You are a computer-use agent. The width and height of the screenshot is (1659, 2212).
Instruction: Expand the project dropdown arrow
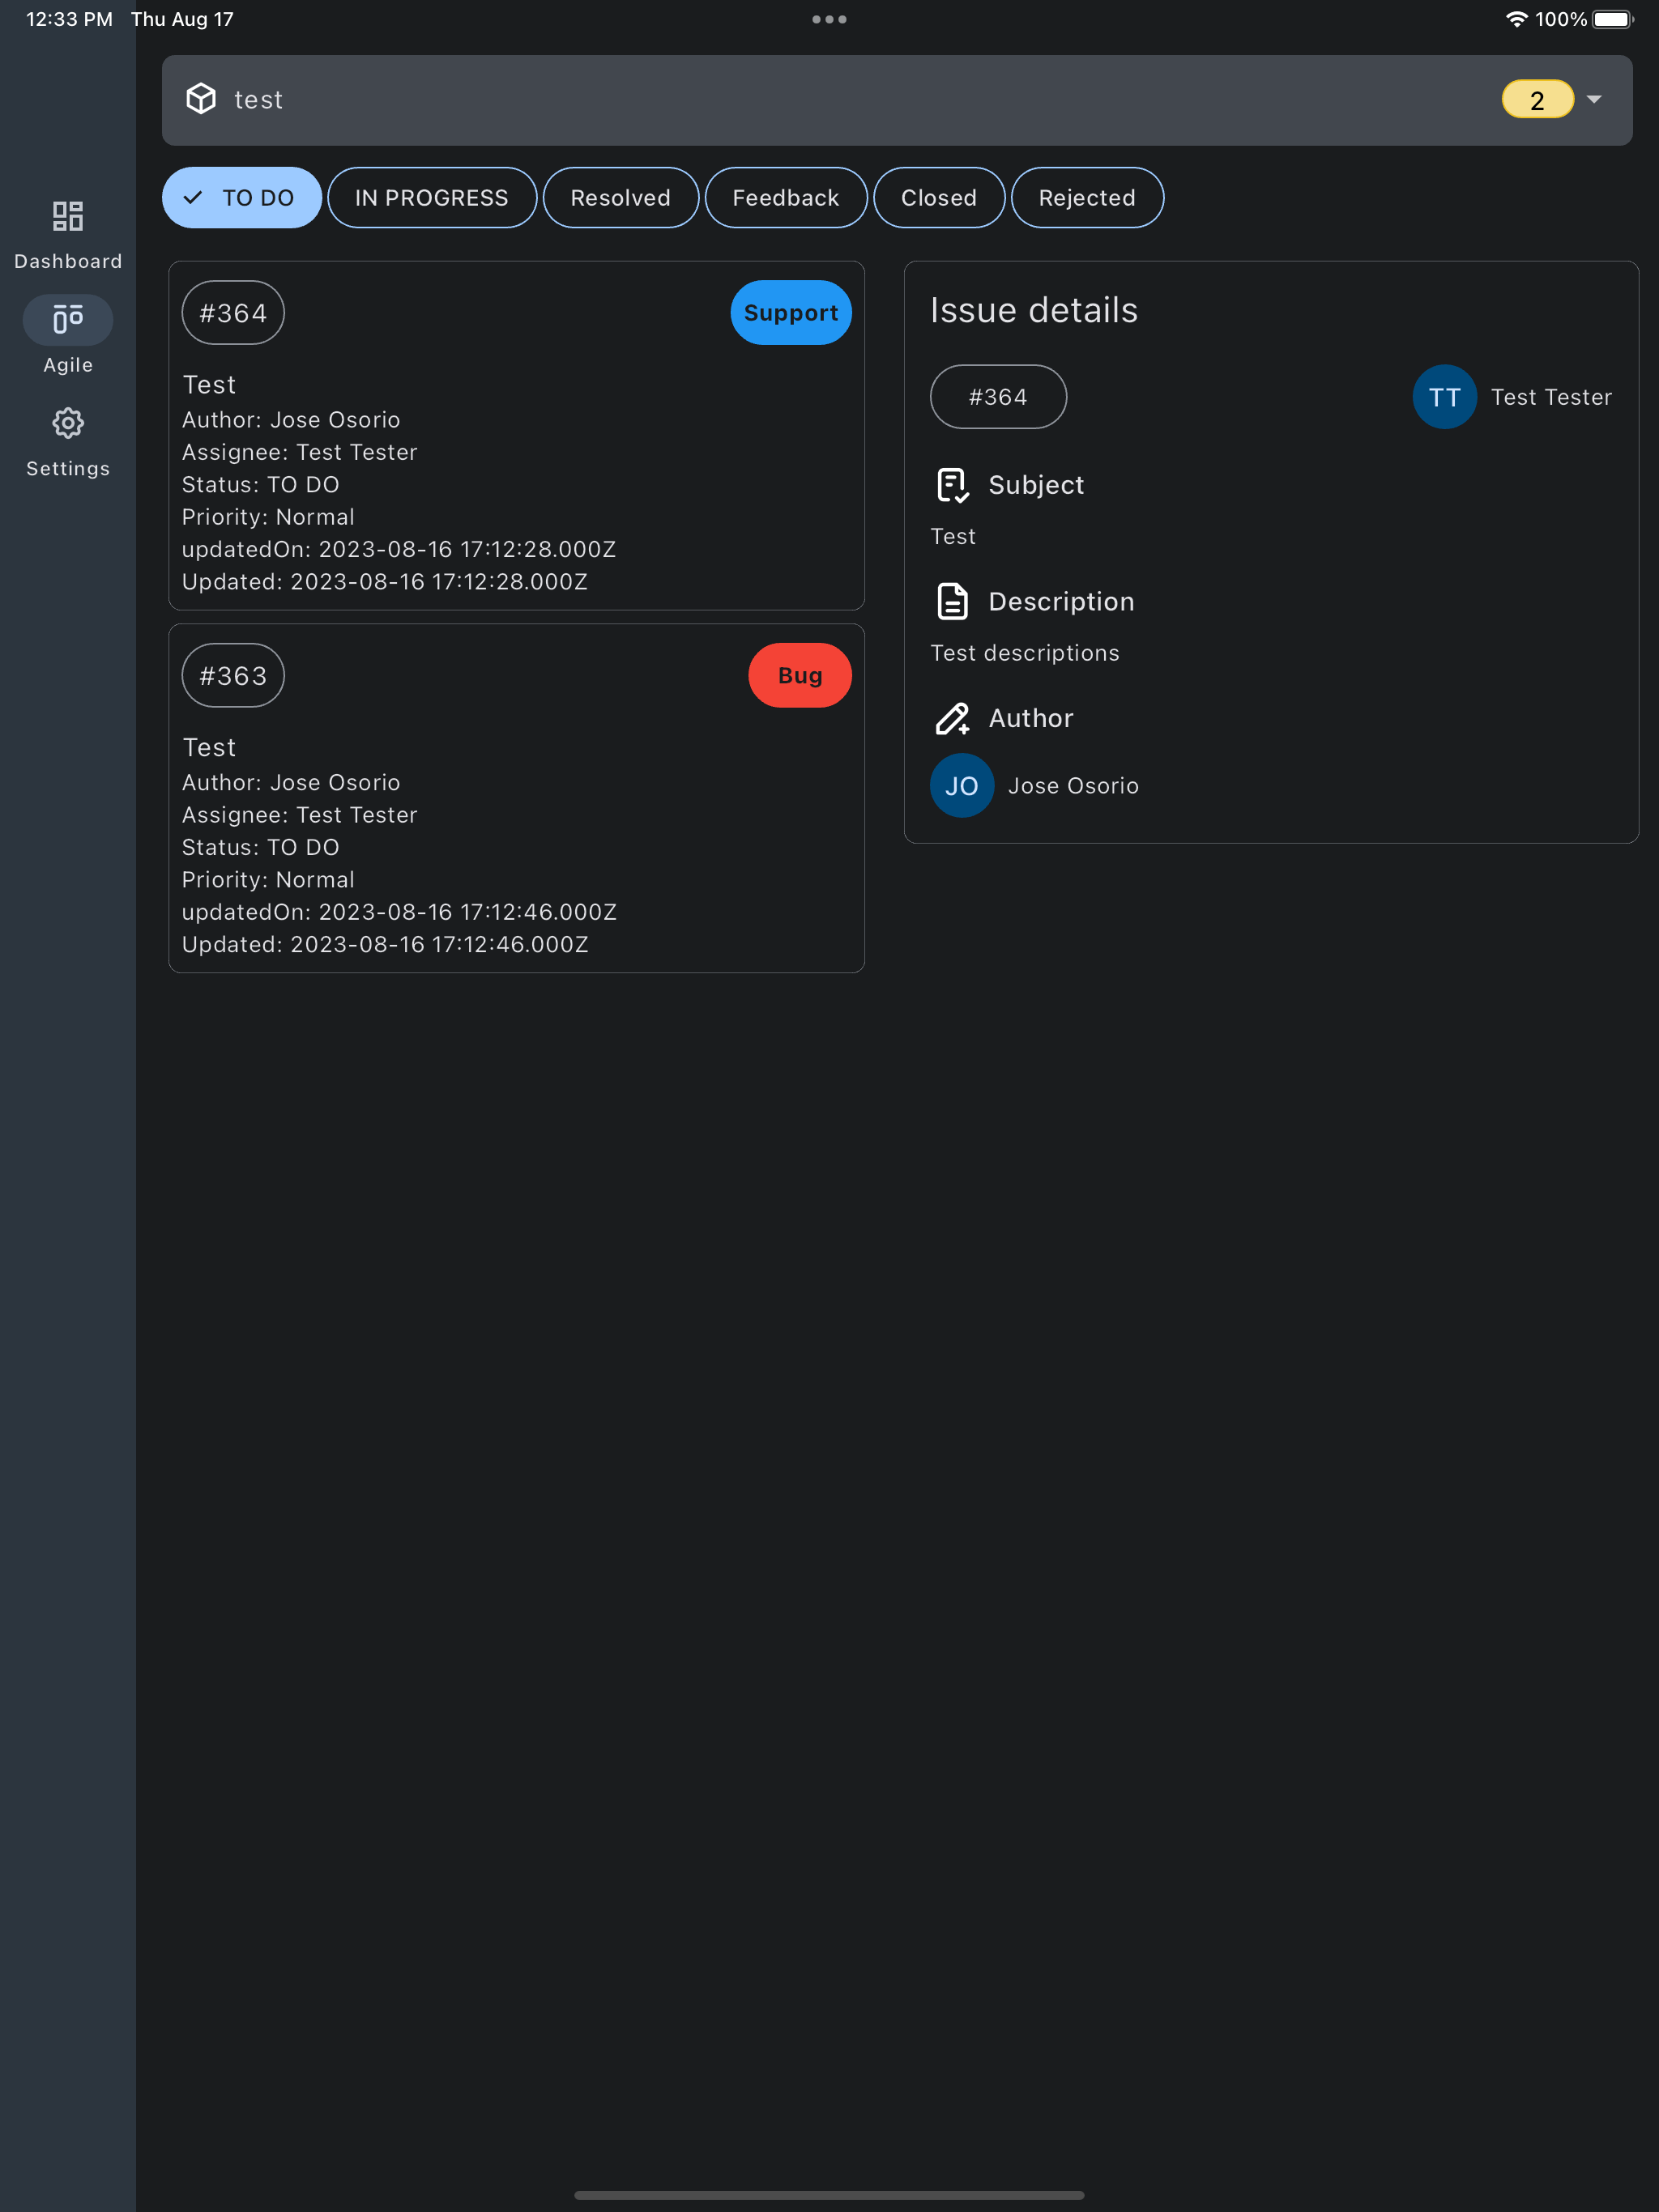(1594, 99)
